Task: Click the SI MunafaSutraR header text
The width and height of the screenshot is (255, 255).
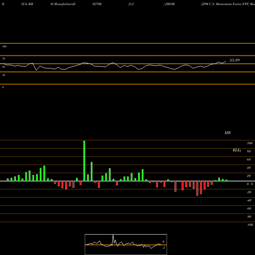Action: pyautogui.click(x=63, y=4)
